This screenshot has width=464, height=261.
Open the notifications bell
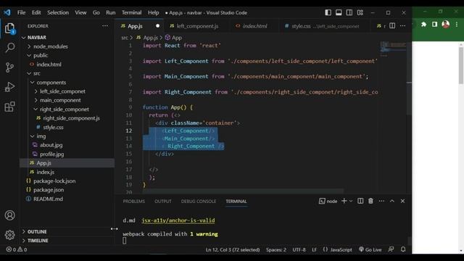pos(403,249)
